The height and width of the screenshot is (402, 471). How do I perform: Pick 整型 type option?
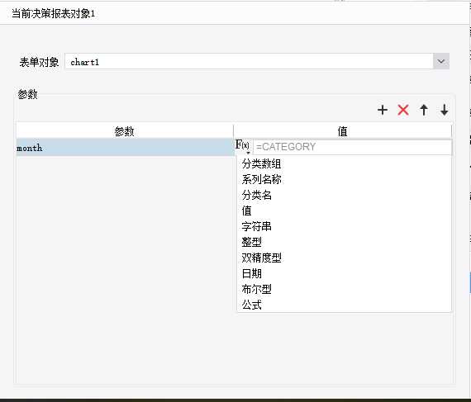[x=344, y=242]
